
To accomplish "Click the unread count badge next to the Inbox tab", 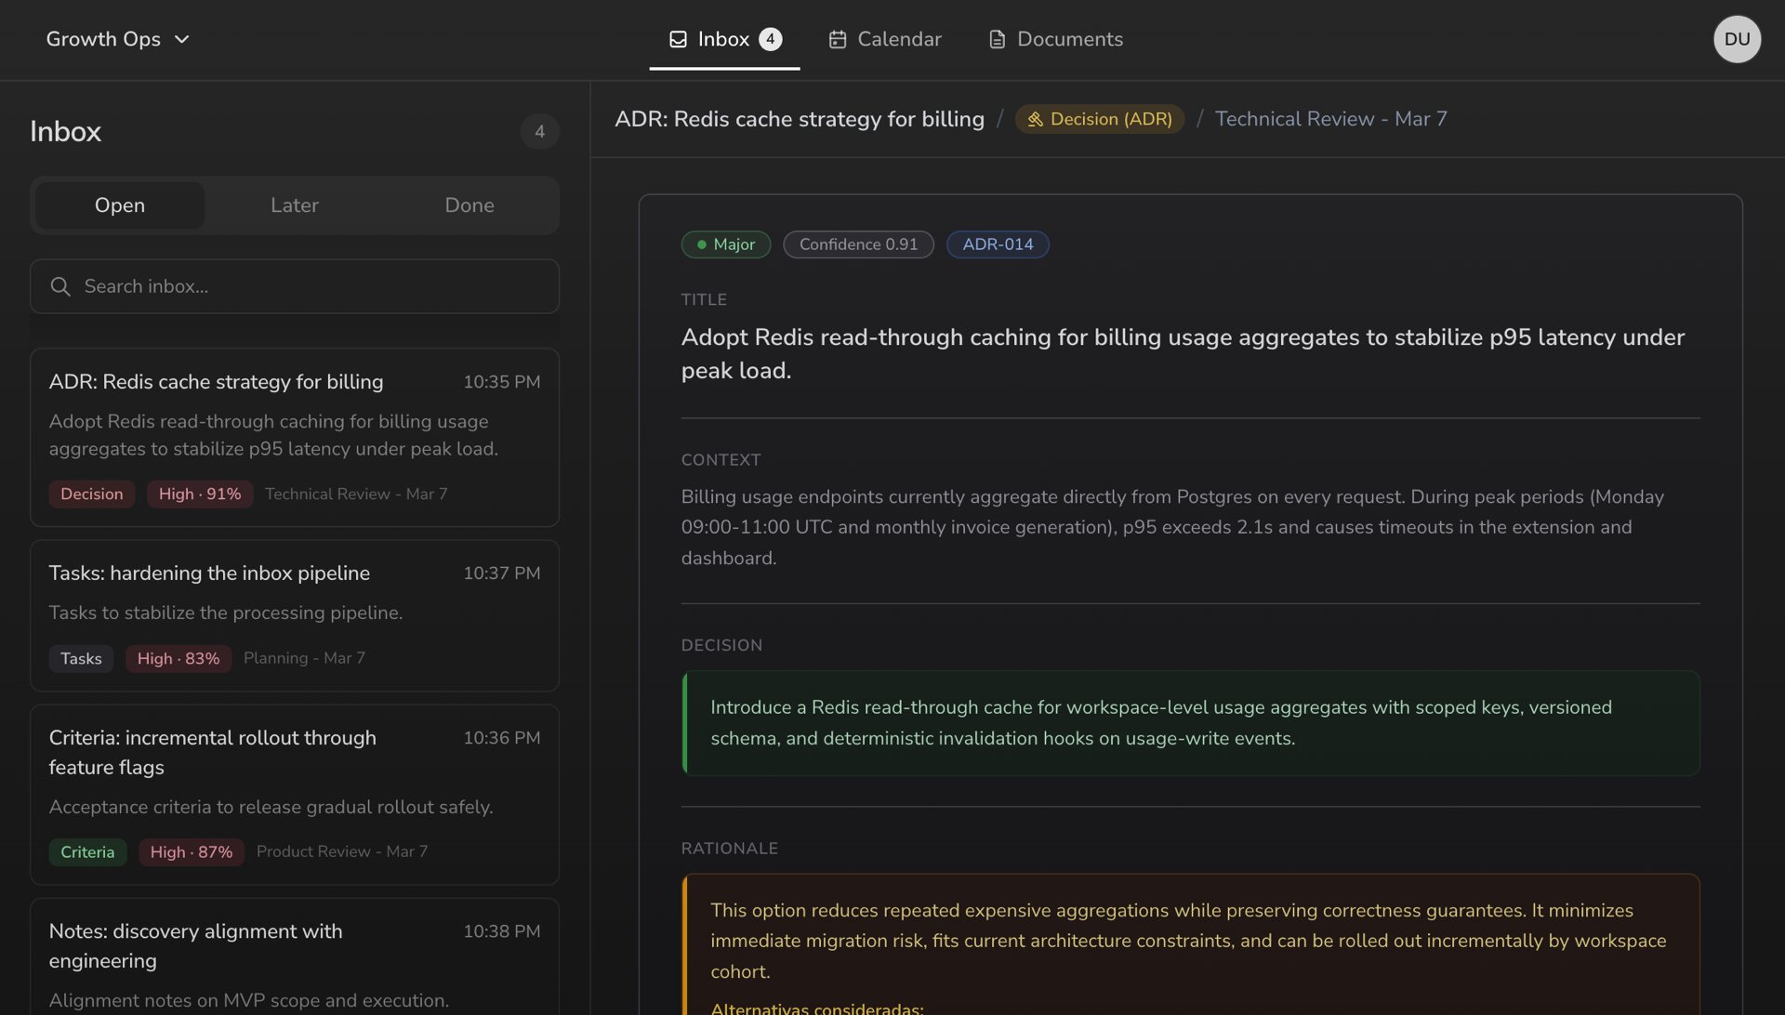I will (x=770, y=39).
